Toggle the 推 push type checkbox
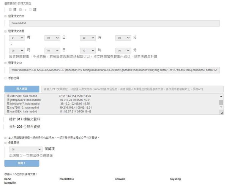Image resolution: width=243 pixels, height=186 pixels. coord(10,9)
